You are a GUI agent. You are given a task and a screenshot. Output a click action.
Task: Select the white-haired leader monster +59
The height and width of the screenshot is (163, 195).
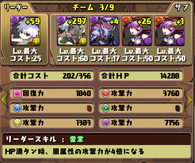coord(26,31)
